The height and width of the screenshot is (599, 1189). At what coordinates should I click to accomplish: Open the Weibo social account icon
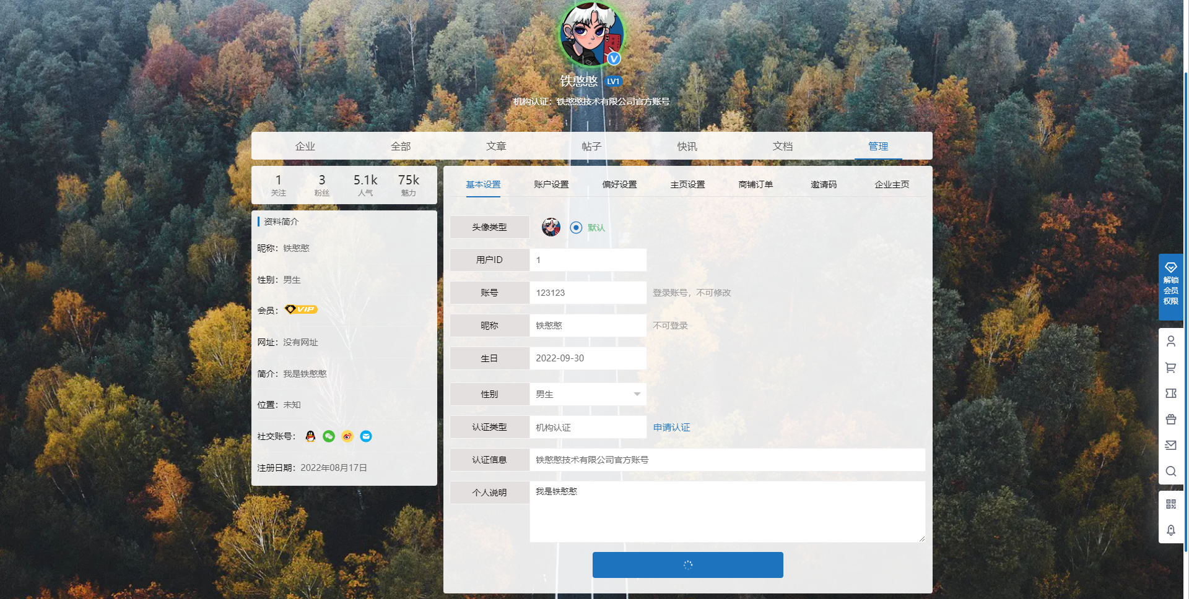(347, 436)
